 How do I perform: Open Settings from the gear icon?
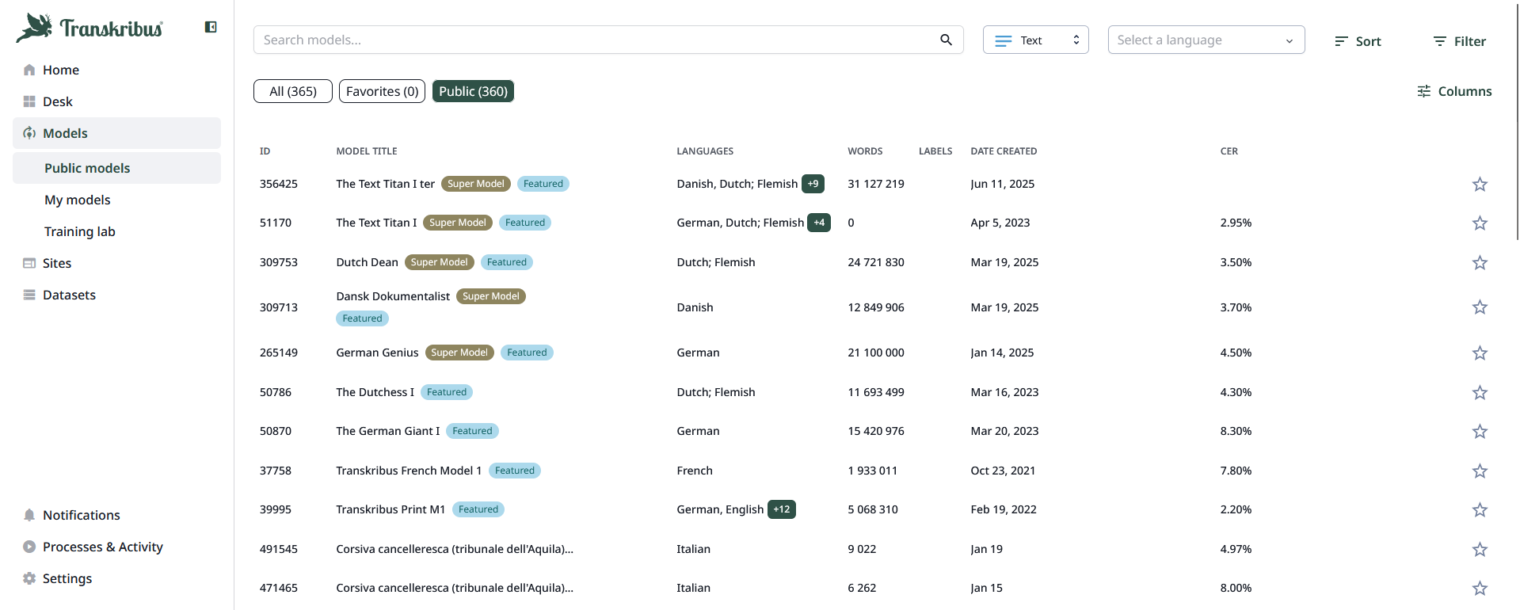click(29, 578)
